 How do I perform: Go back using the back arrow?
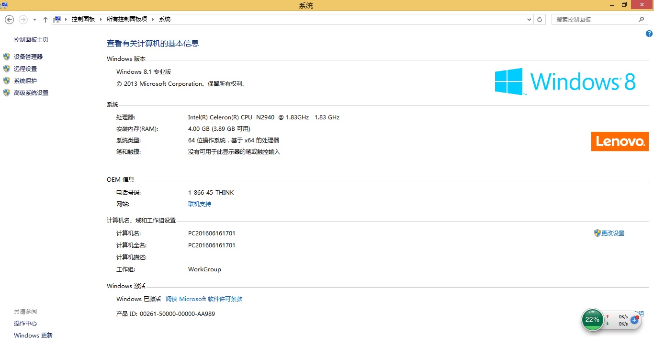(9, 20)
